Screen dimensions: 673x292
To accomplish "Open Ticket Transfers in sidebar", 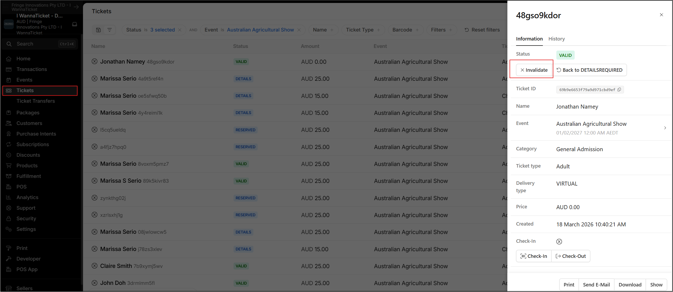I will [36, 101].
